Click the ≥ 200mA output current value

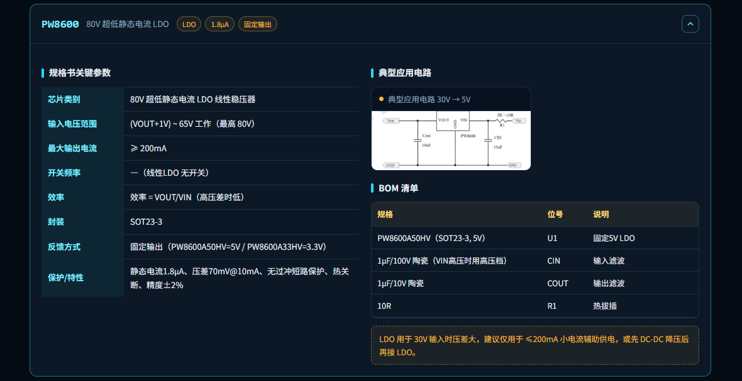148,148
